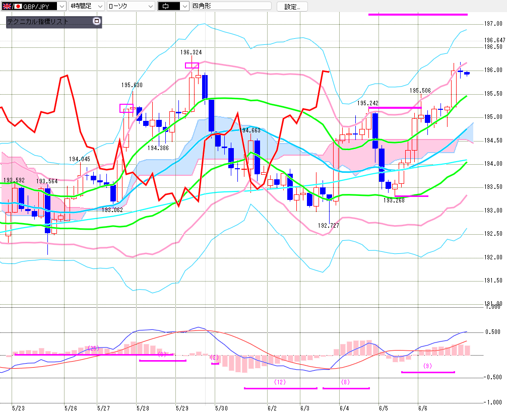This screenshot has width=507, height=412.
Task: Click the 196.647 current price axis label
Action: point(494,40)
